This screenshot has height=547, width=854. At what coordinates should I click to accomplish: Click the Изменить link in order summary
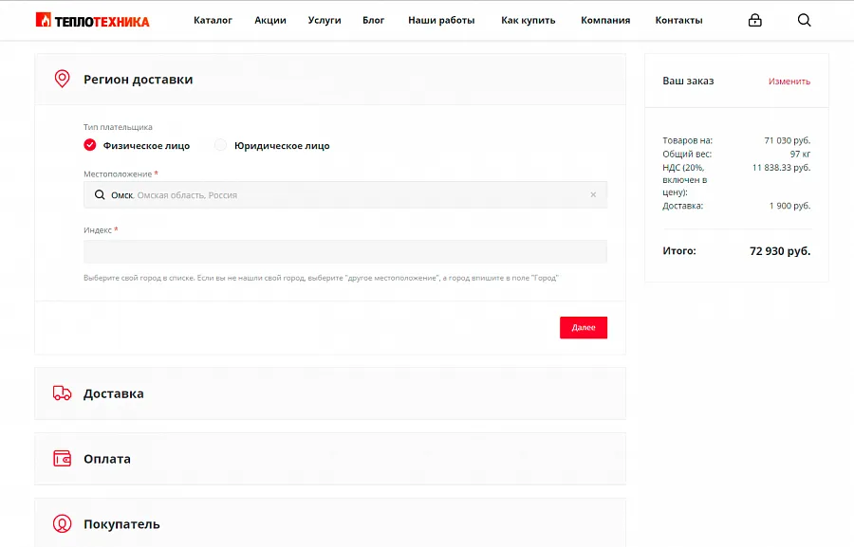[x=789, y=82]
